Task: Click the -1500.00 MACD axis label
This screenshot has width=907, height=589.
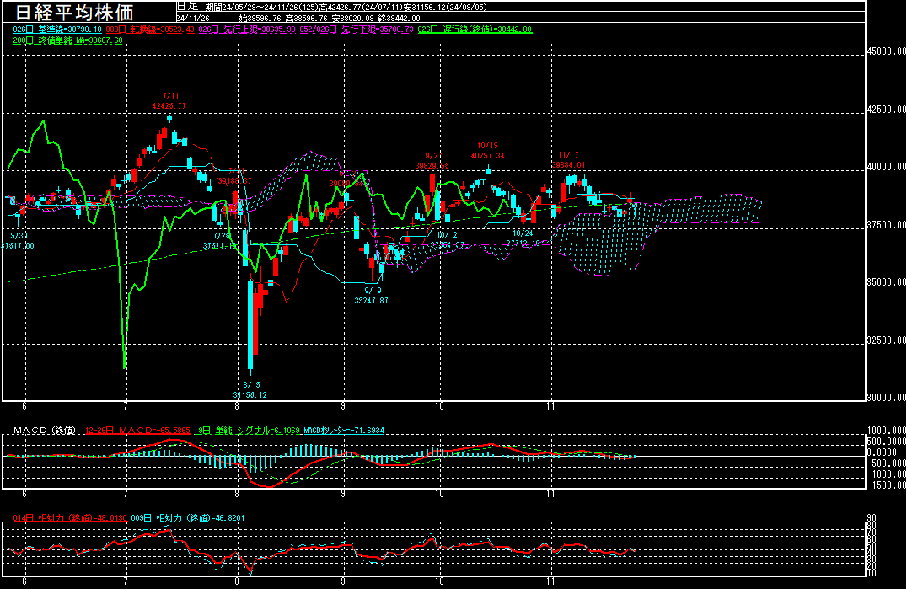Action: coord(887,485)
